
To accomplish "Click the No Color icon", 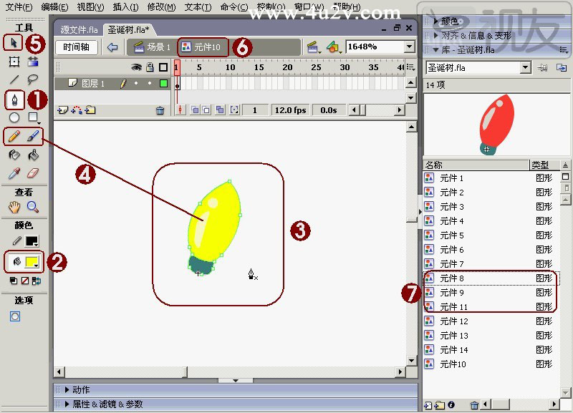I will (25, 281).
